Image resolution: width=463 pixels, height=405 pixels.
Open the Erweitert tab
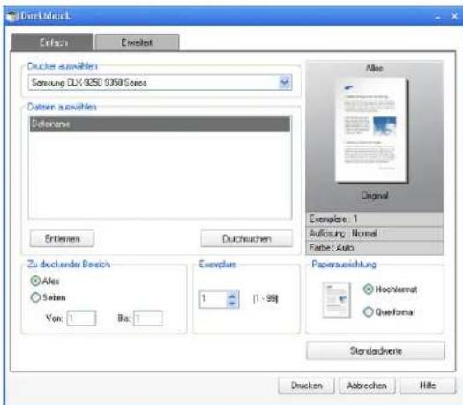tap(137, 42)
